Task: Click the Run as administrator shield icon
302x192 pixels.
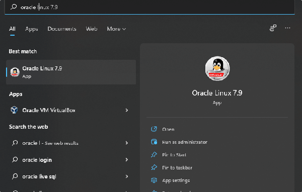Action: [x=154, y=142]
